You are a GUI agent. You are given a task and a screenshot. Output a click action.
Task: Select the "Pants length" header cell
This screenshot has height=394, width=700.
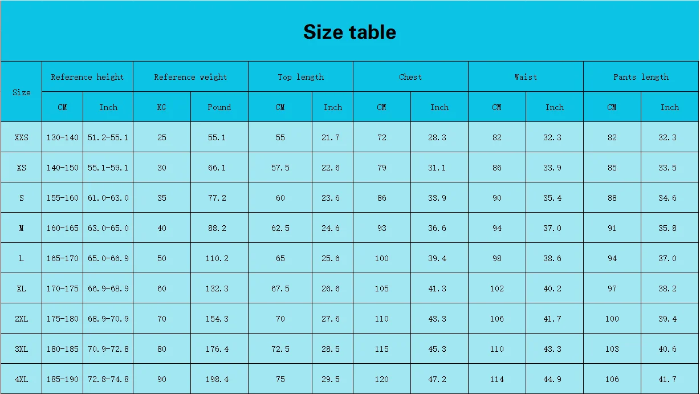[641, 77]
